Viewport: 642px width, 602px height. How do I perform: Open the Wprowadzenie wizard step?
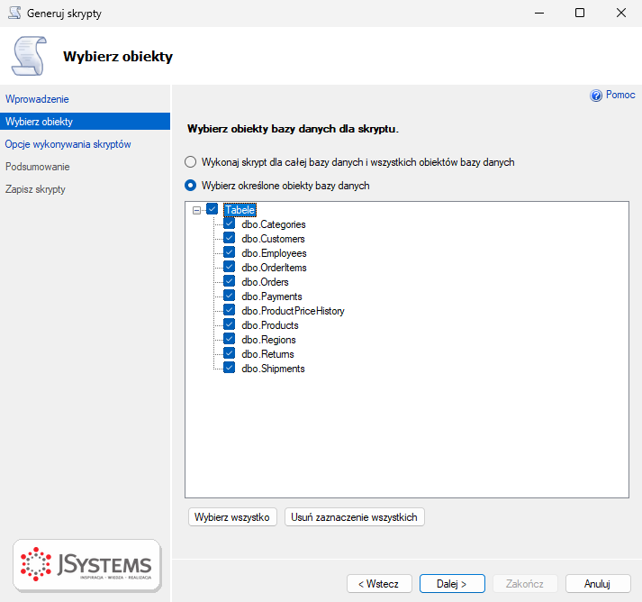click(37, 99)
